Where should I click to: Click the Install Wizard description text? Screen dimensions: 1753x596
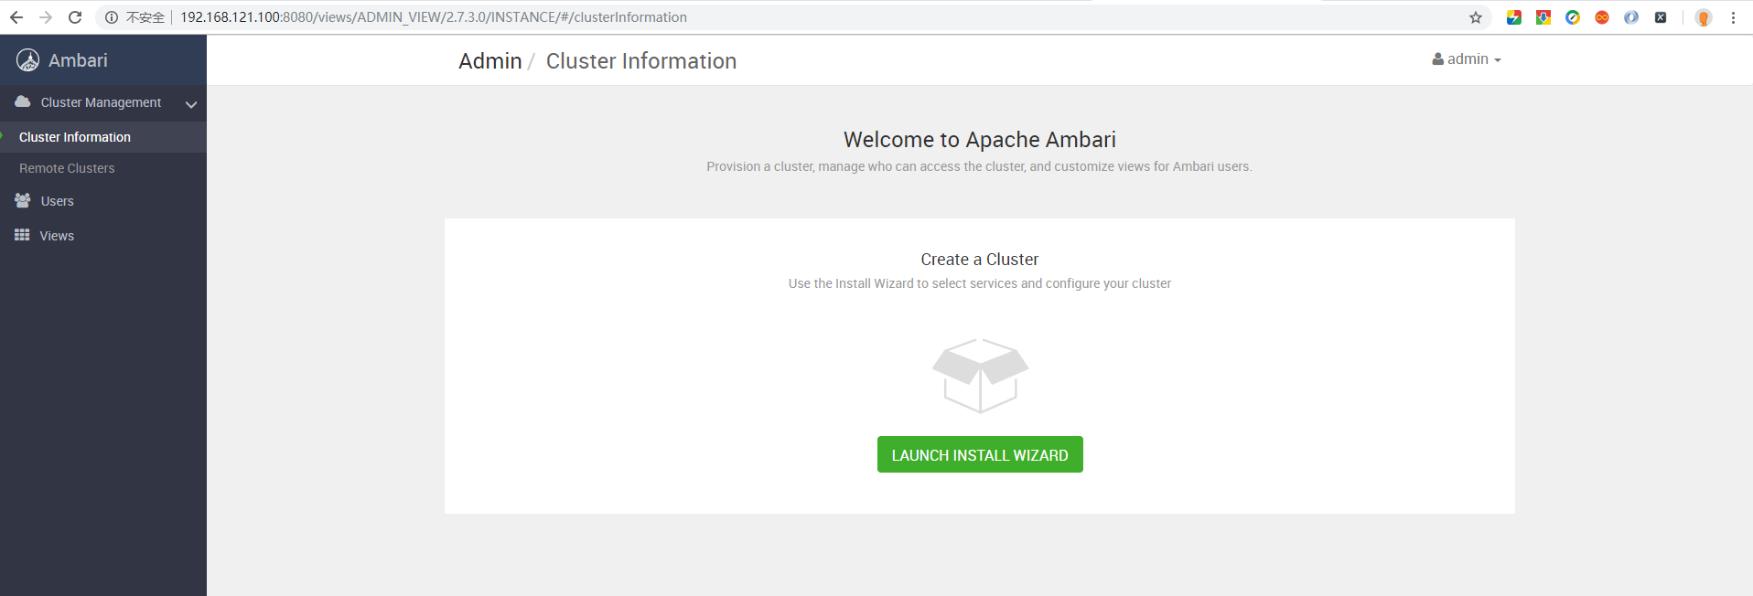[980, 283]
